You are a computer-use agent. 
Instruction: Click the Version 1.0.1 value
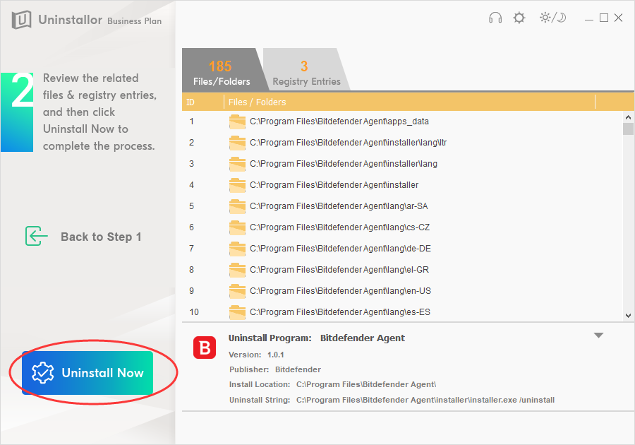coord(275,355)
